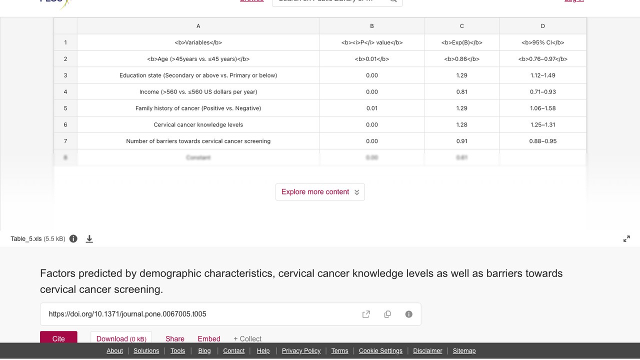Open Cookie Settings in the footer
Viewport: 640px width, 360px height.
380,351
